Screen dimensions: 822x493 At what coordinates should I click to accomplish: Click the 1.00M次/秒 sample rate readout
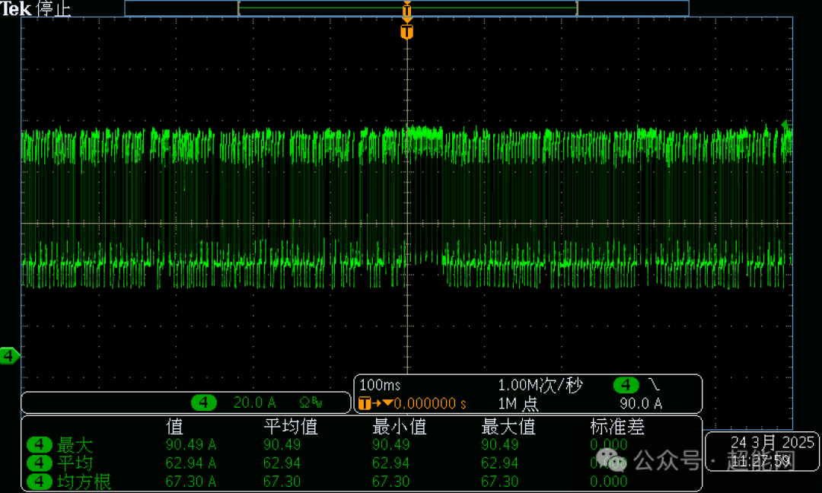pyautogui.click(x=540, y=385)
